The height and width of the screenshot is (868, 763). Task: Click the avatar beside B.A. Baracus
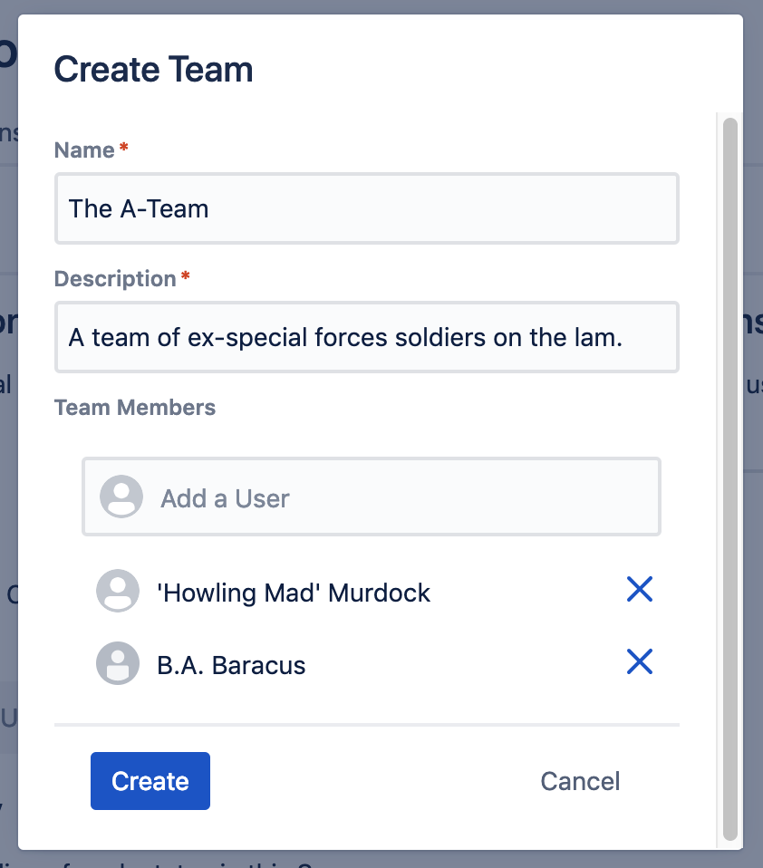[x=118, y=664]
